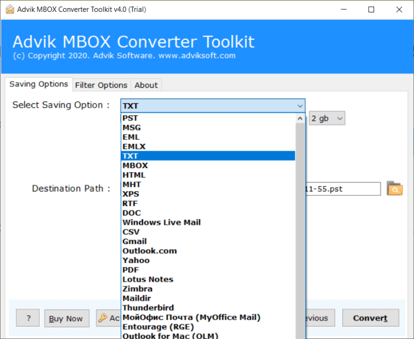Image resolution: width=414 pixels, height=339 pixels.
Task: Select Thunderbird from the dropdown list
Action: click(x=148, y=308)
